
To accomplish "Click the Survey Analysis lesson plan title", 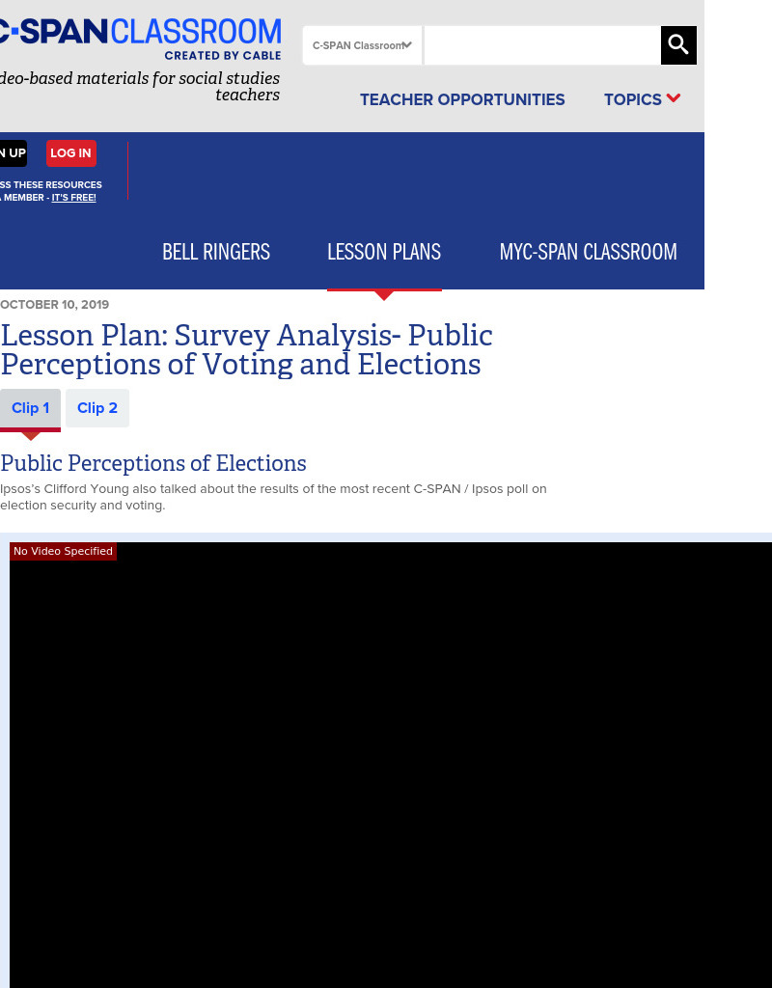I will coord(246,349).
